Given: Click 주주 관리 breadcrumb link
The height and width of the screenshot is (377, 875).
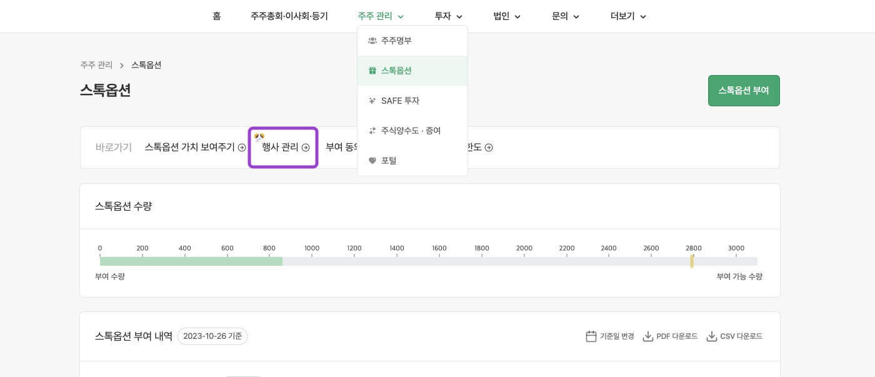Looking at the screenshot, I should click(x=96, y=65).
